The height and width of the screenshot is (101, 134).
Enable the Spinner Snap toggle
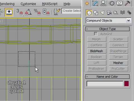coord(46,12)
